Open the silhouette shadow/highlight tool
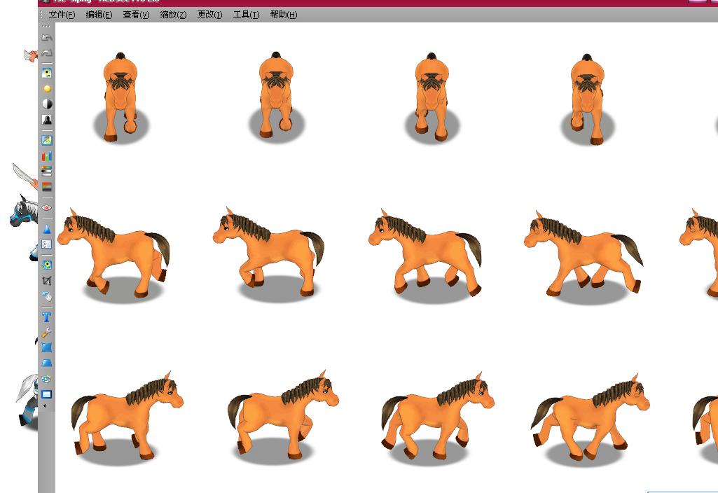The image size is (718, 493). pyautogui.click(x=47, y=120)
